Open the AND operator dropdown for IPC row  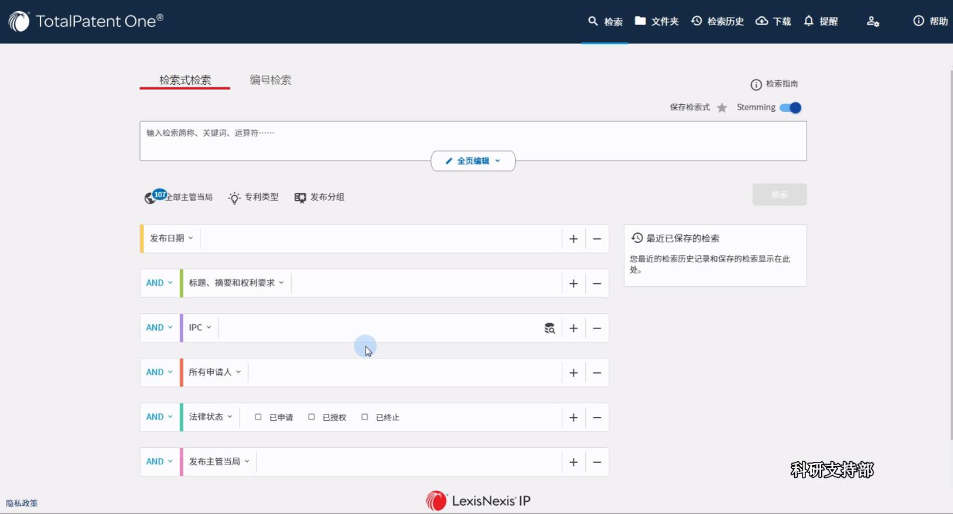(159, 328)
